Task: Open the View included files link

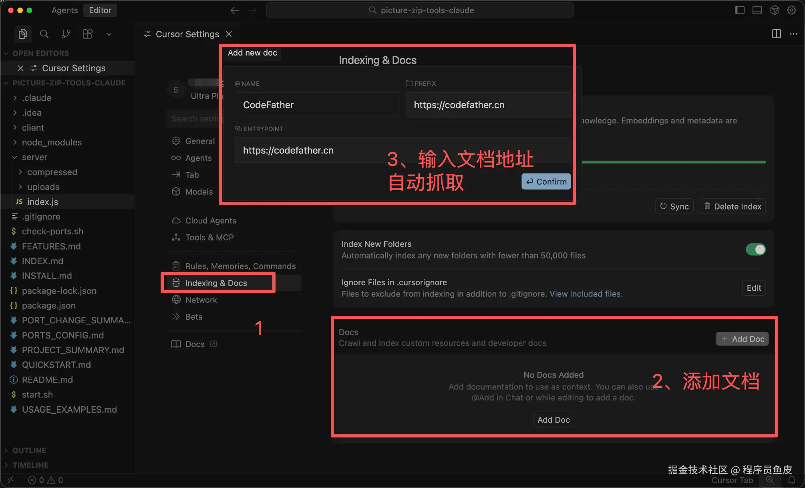Action: pos(586,294)
